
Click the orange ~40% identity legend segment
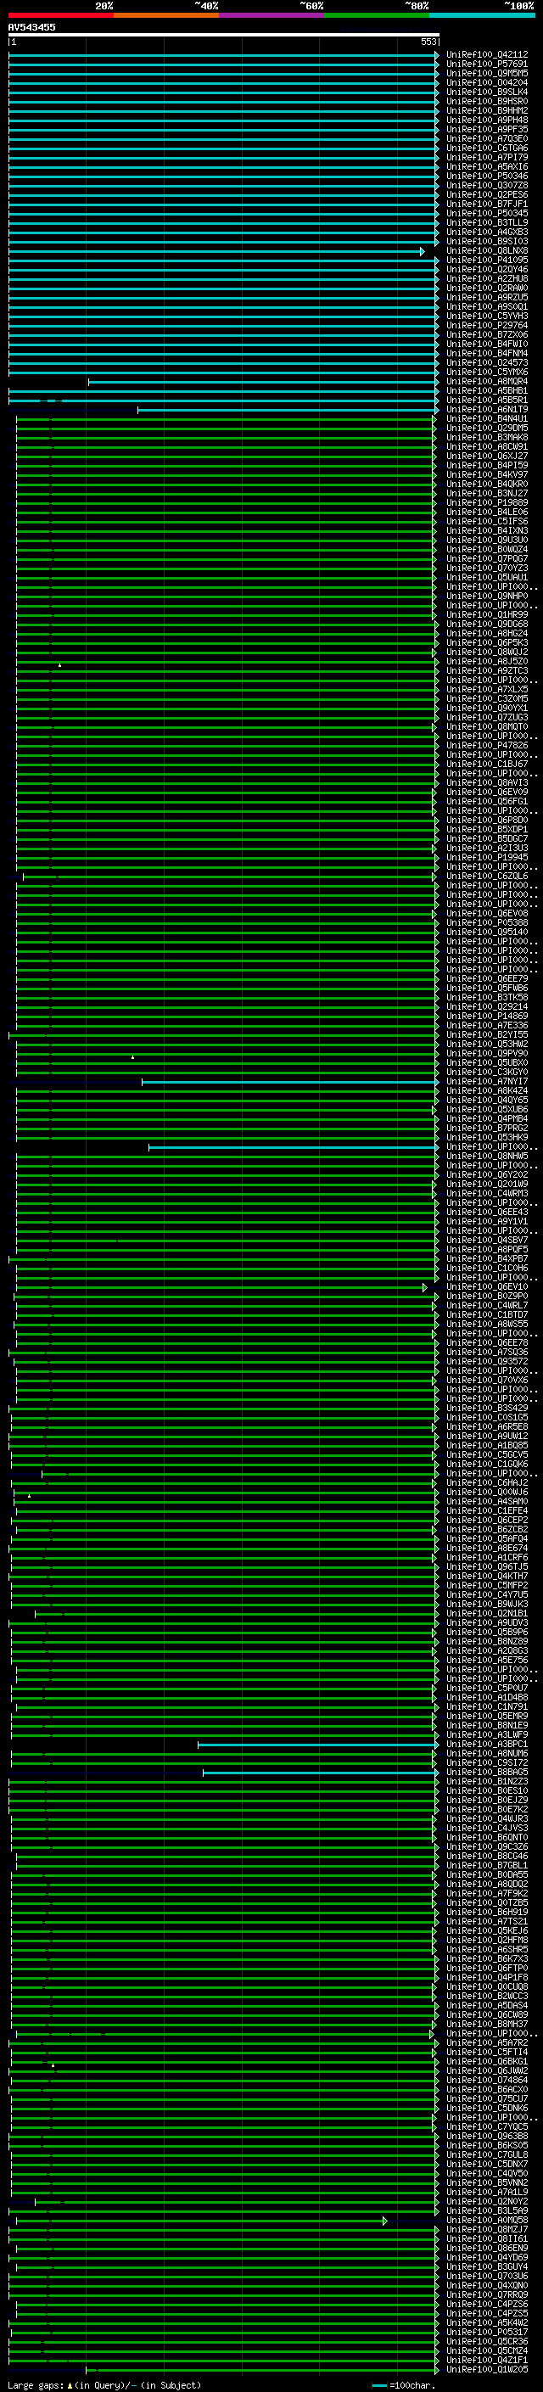coord(166,15)
